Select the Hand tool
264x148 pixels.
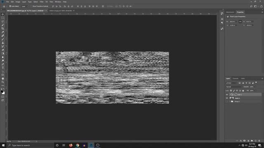click(x=3, y=79)
